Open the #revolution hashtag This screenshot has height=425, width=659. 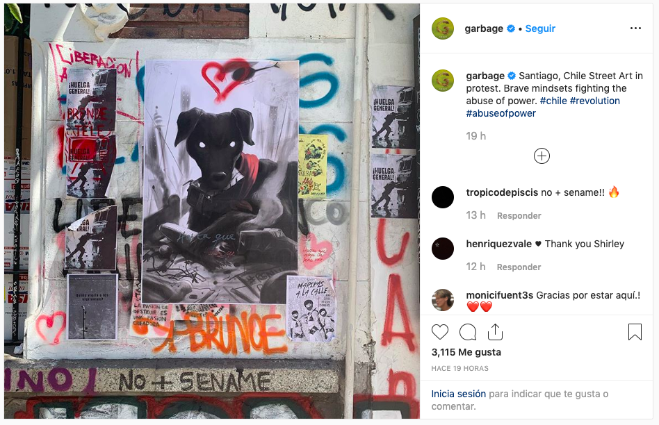coord(594,101)
